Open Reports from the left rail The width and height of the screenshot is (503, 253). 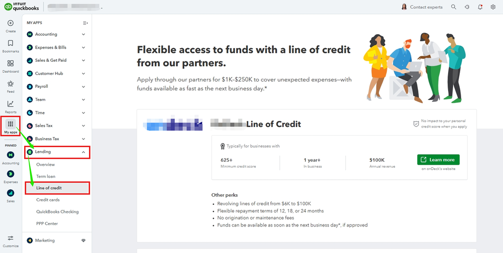11,104
